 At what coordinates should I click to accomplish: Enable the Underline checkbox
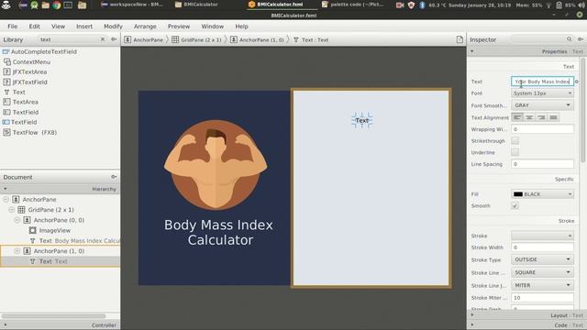(x=515, y=152)
